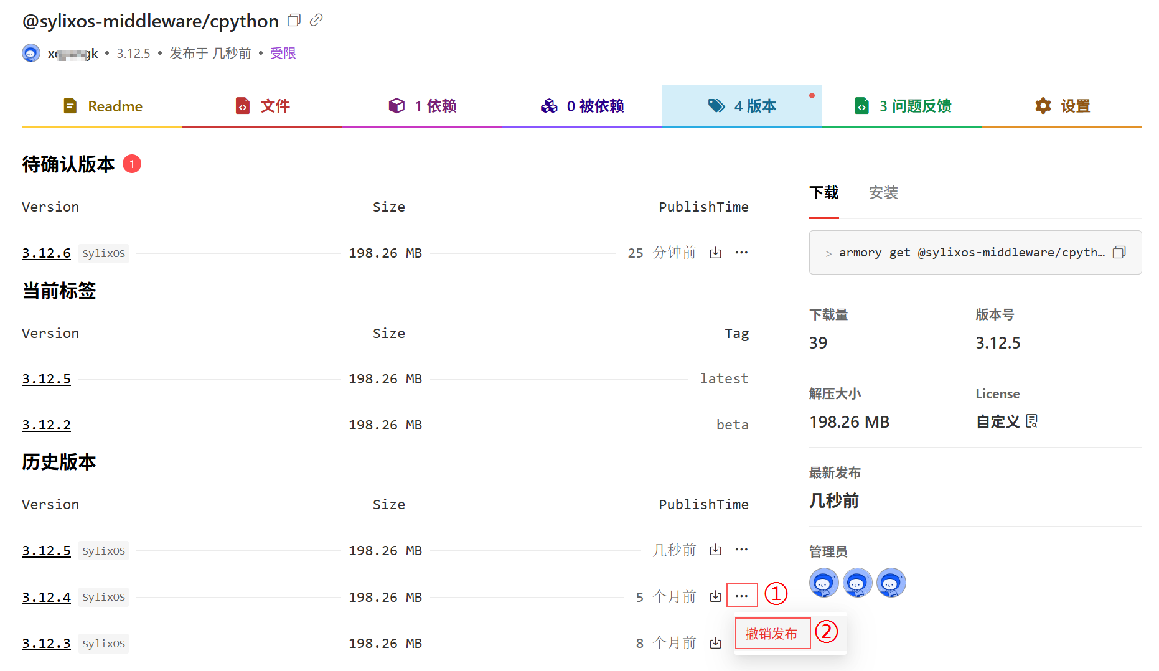This screenshot has width=1159, height=671.
Task: Open custom License document icon
Action: pos(1031,421)
